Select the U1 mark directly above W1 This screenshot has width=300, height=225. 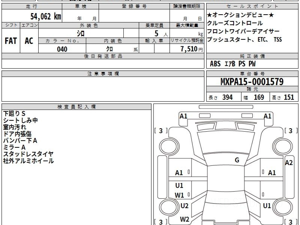(x=179, y=185)
